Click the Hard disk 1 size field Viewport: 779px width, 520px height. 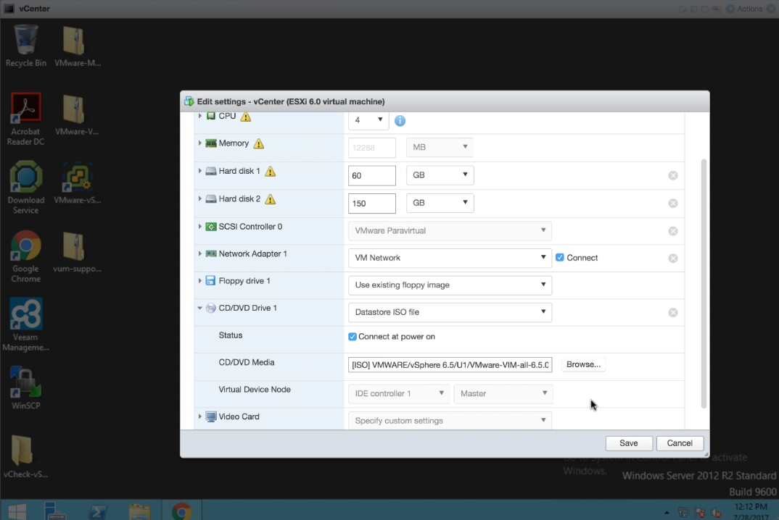point(371,176)
